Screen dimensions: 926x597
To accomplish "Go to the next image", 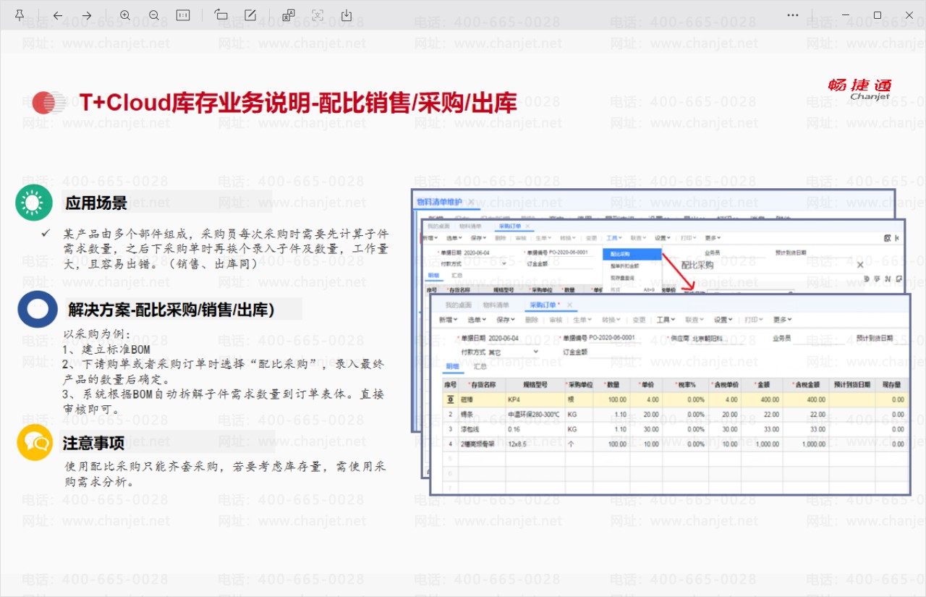I will pos(87,15).
